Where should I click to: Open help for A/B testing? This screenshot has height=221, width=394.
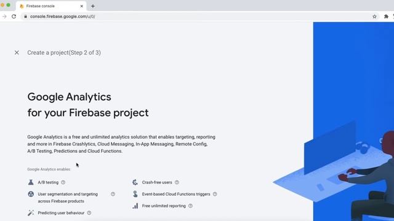(63, 182)
